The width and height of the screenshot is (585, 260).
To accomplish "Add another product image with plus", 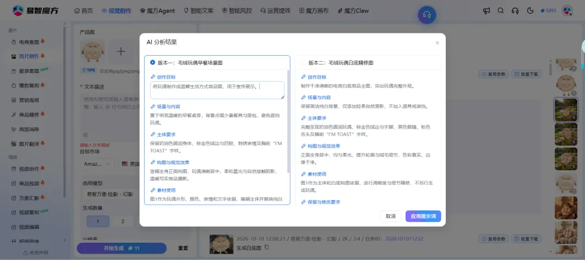I will point(121,51).
